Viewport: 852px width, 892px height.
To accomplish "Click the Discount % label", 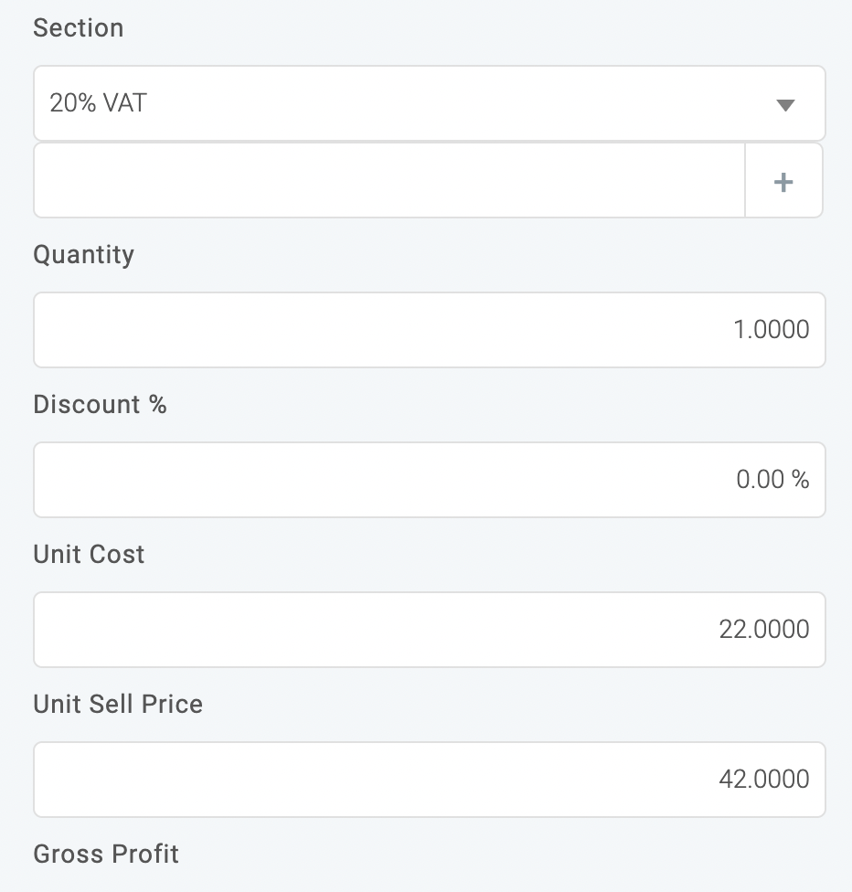I will click(101, 405).
